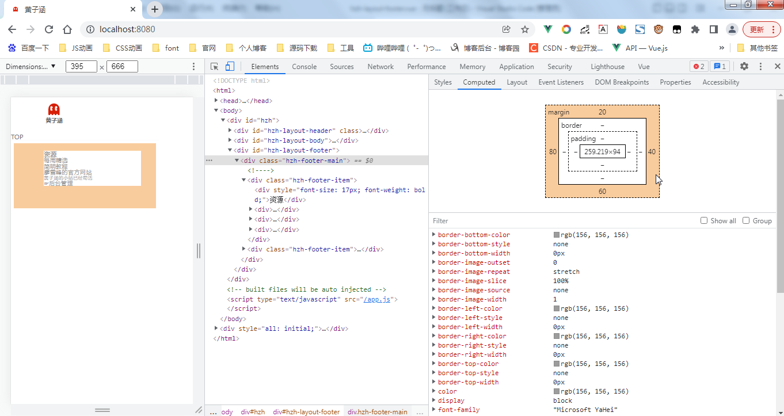Click the border-bottom-color gray swatch
Screen dimensions: 784x416
click(557, 235)
